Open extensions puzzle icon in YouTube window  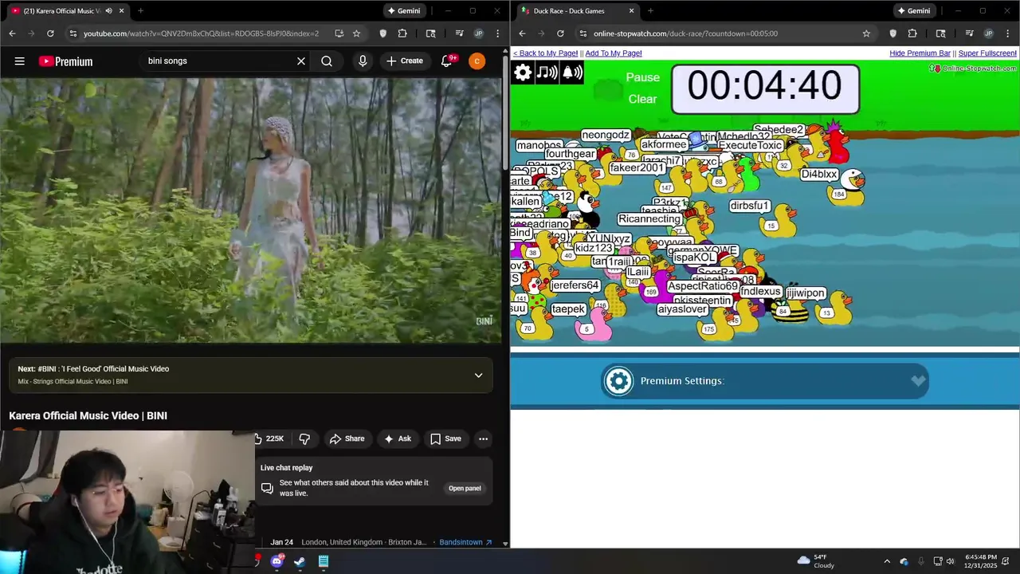(x=402, y=33)
